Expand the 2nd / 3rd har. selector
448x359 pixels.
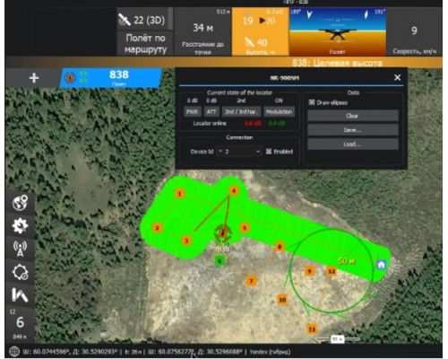241,112
